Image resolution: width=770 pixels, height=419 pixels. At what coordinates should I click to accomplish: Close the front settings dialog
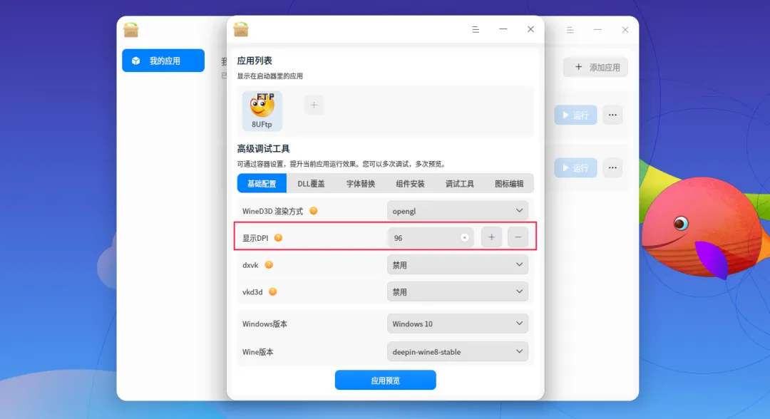coord(530,29)
